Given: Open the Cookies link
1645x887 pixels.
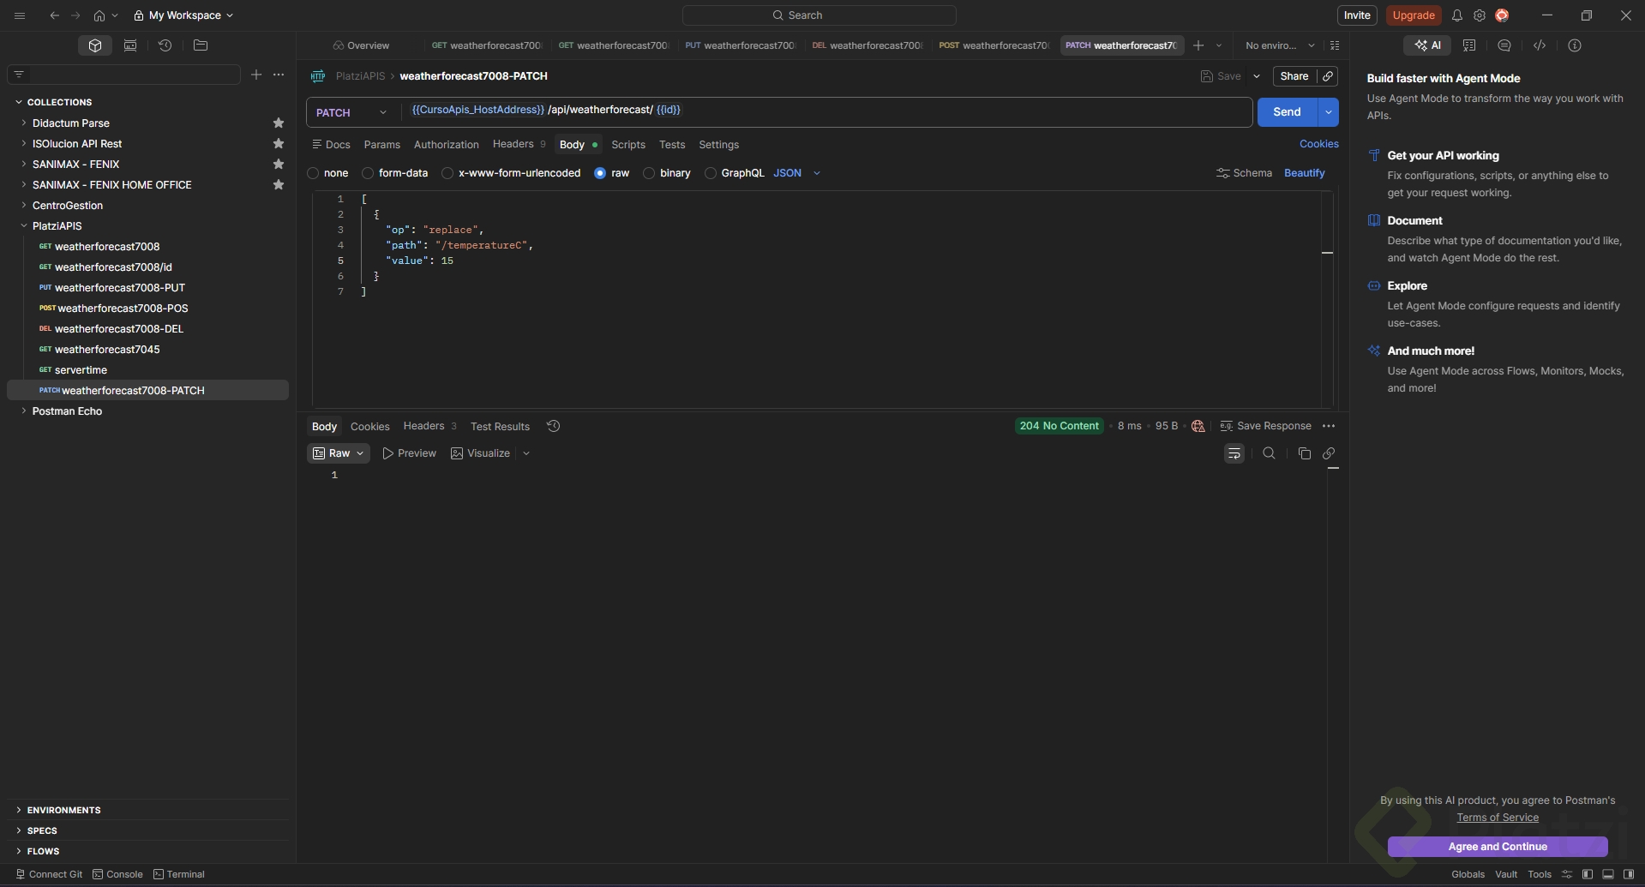Looking at the screenshot, I should point(1319,144).
